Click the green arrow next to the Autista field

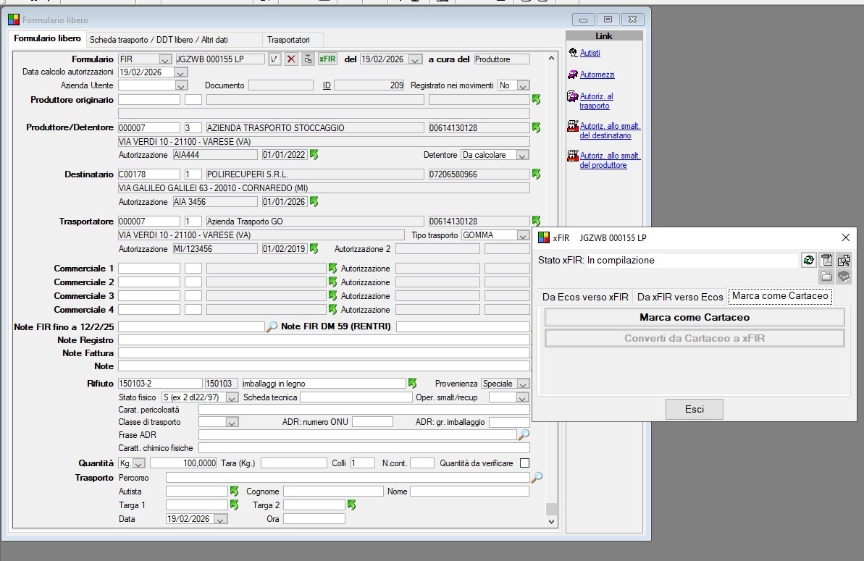tap(234, 492)
